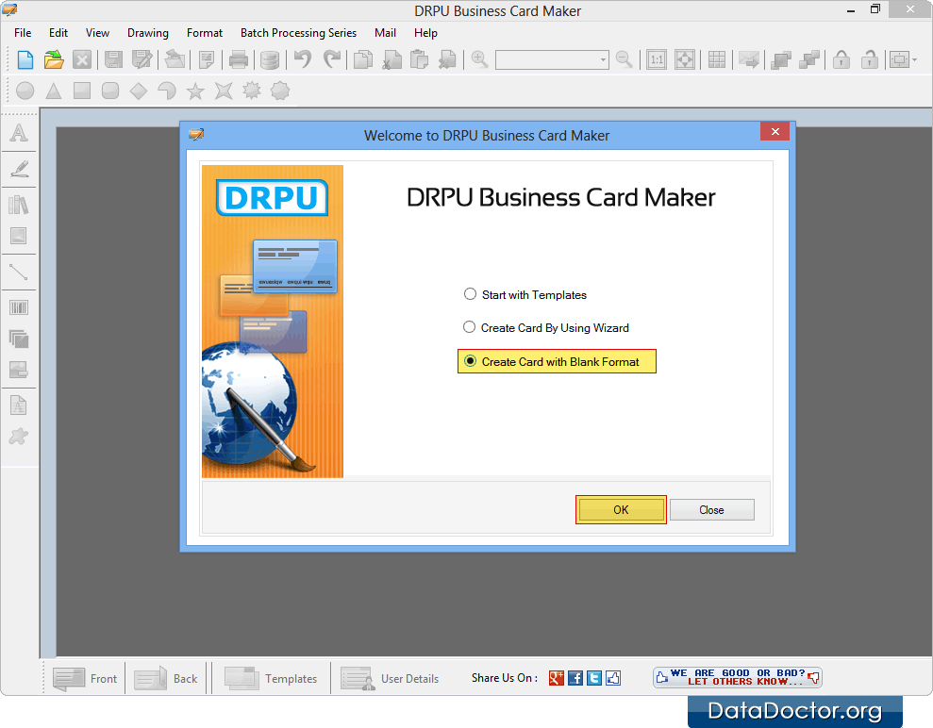Open the View menu

pos(97,33)
